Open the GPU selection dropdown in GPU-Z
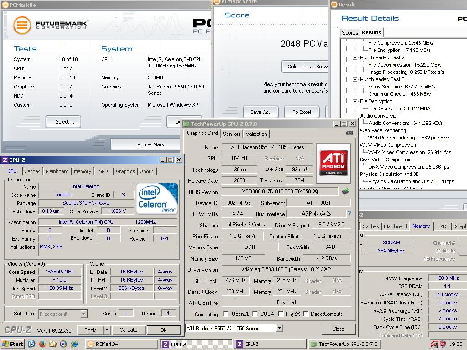The image size is (467, 350). click(x=279, y=328)
